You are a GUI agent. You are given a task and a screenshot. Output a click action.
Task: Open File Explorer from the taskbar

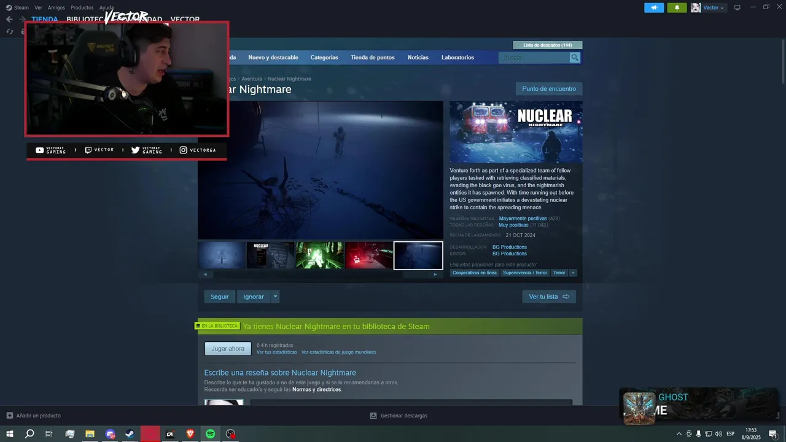pos(90,434)
